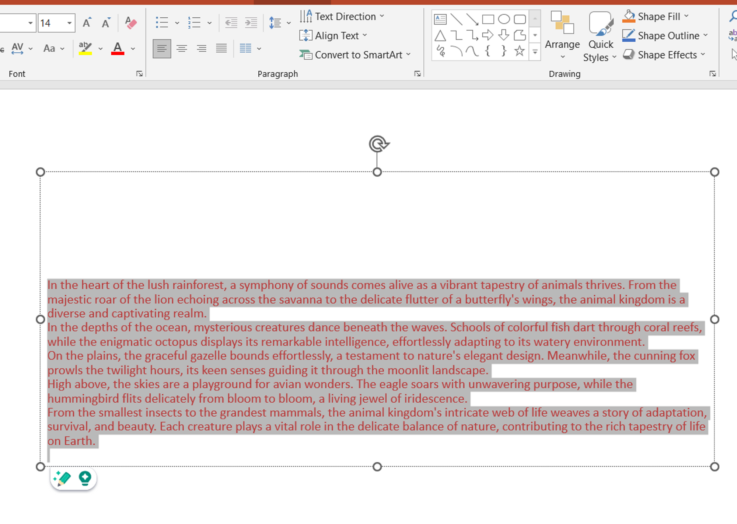Screen dimensions: 737x524
Task: Click the Bullets list icon
Action: coord(162,23)
